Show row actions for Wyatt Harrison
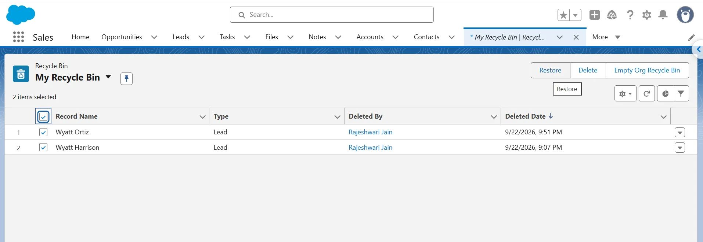The image size is (703, 242). pyautogui.click(x=680, y=148)
